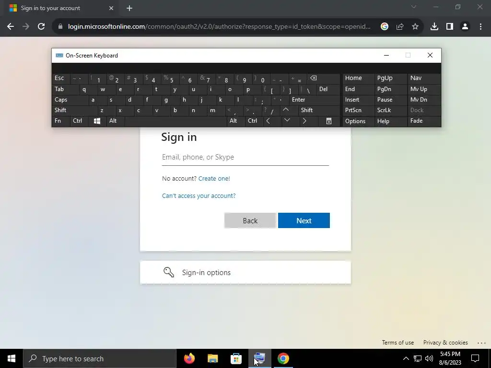Share this page via the share icon

pyautogui.click(x=400, y=27)
